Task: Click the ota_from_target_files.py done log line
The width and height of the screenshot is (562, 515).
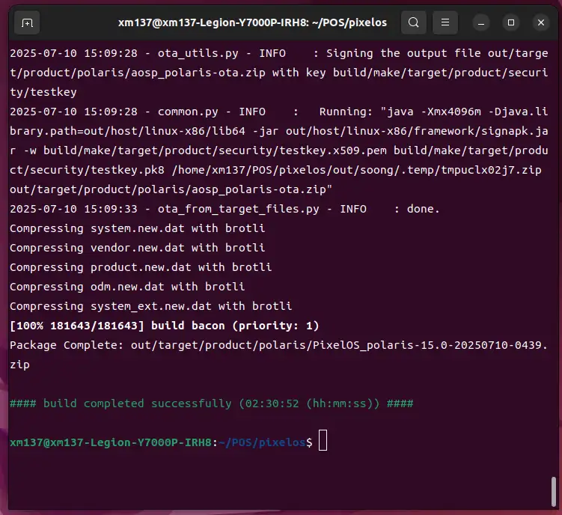Action: [225, 209]
